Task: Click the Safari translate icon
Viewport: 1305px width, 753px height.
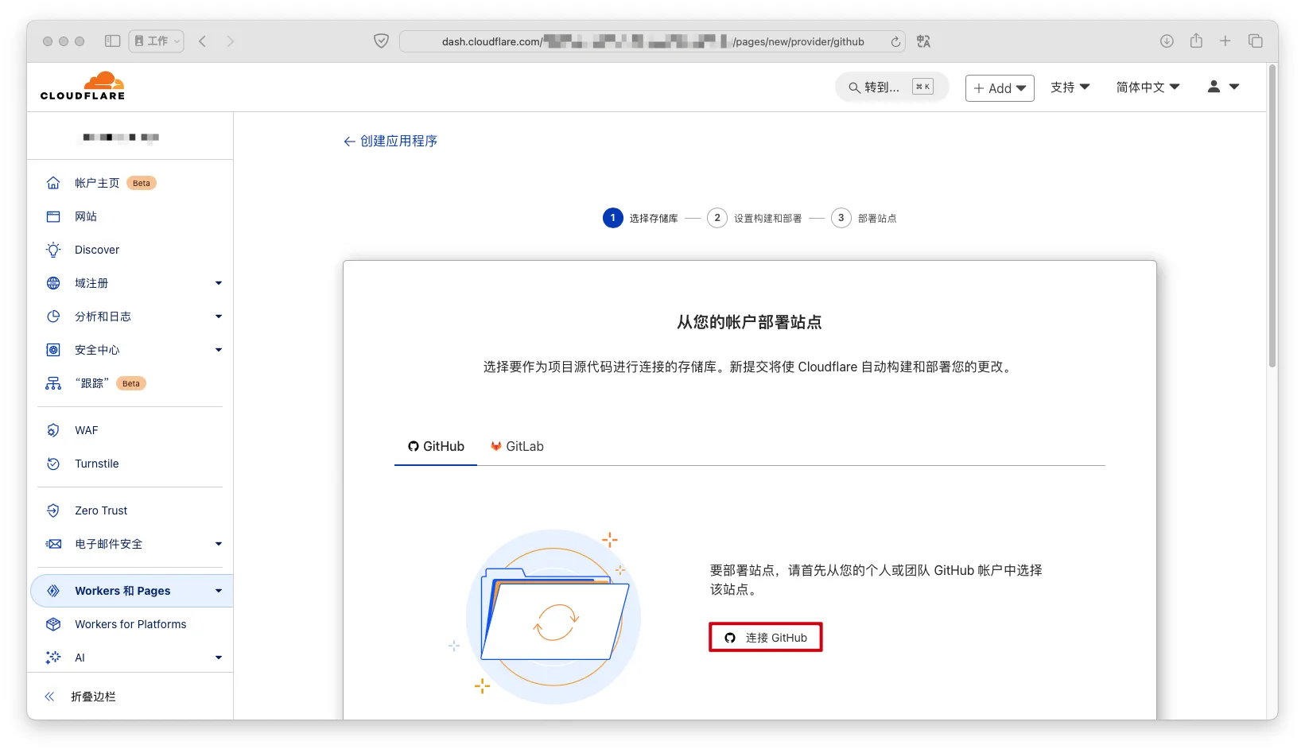Action: coord(923,41)
